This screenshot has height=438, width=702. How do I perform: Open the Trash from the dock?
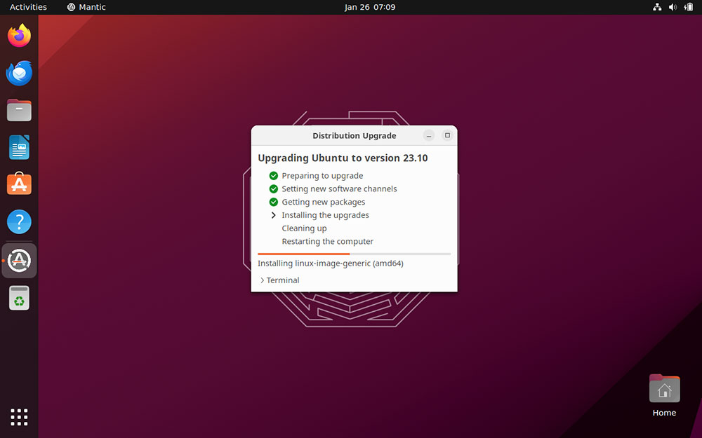pyautogui.click(x=19, y=297)
